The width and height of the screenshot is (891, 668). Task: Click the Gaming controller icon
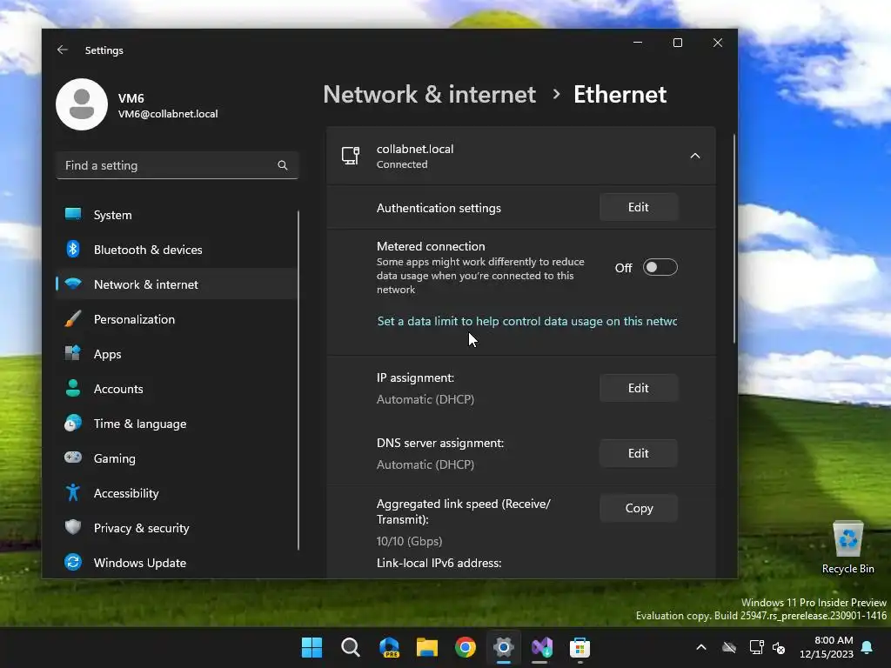(73, 458)
